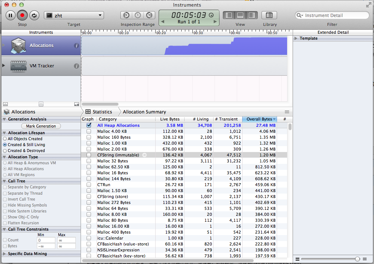The width and height of the screenshot is (374, 264).
Task: Click the statistics table vertical scrollbar thumb
Action: [290, 127]
